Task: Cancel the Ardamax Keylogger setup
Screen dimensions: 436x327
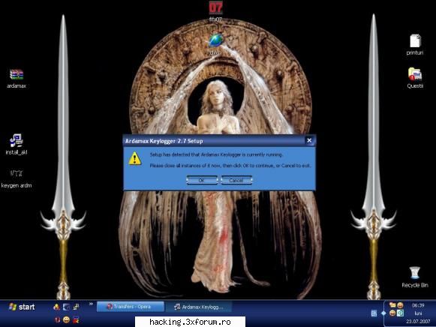Action: point(236,180)
